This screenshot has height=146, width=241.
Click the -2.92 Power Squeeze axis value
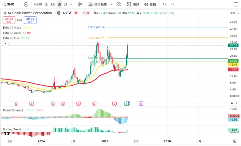234,120
